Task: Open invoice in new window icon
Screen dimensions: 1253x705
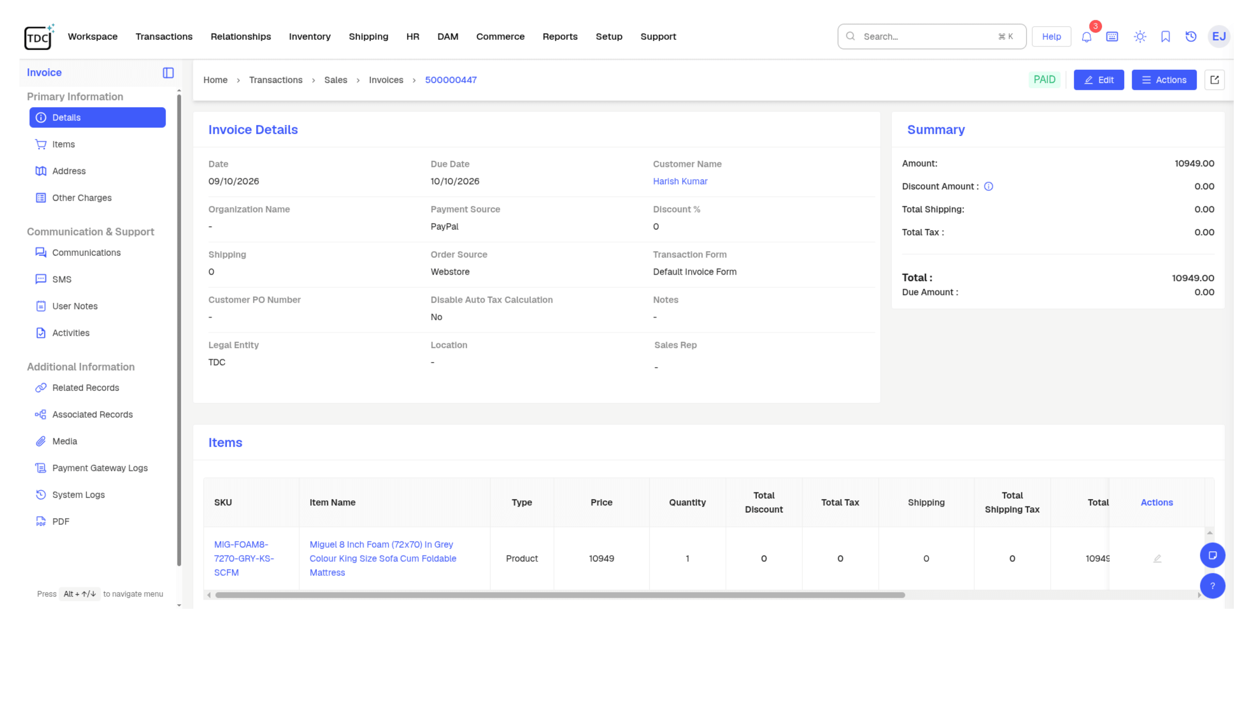Action: (1214, 80)
